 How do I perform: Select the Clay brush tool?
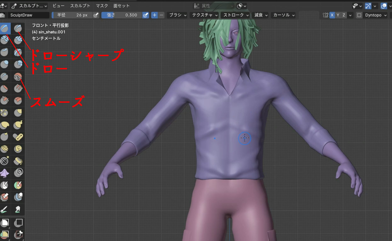(x=5, y=40)
